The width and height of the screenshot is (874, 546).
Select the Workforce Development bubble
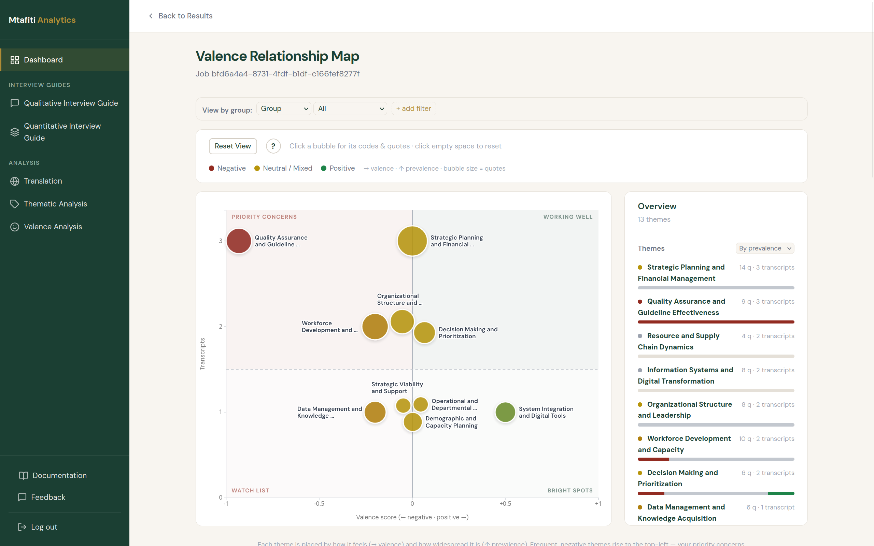[x=375, y=327]
